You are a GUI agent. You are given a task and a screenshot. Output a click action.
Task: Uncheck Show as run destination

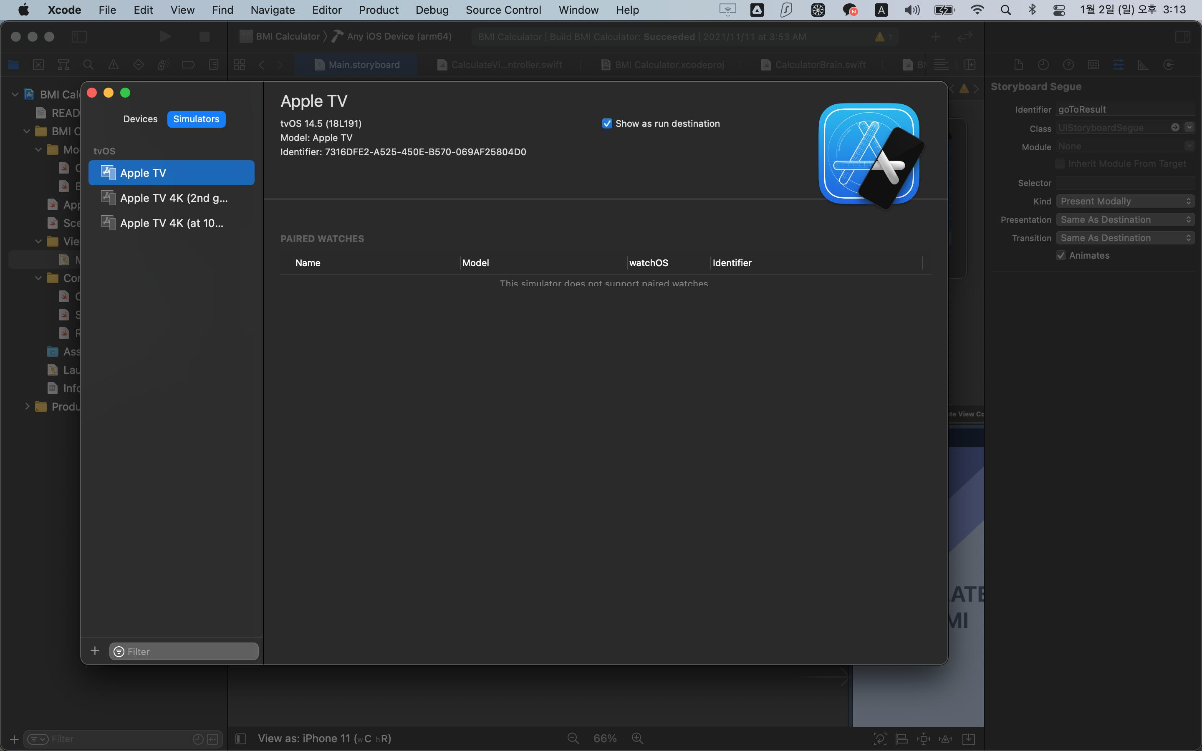coord(607,123)
